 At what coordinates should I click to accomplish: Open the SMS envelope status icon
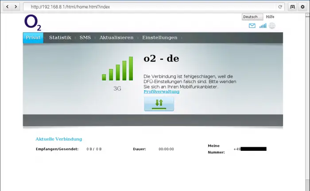[x=252, y=26]
